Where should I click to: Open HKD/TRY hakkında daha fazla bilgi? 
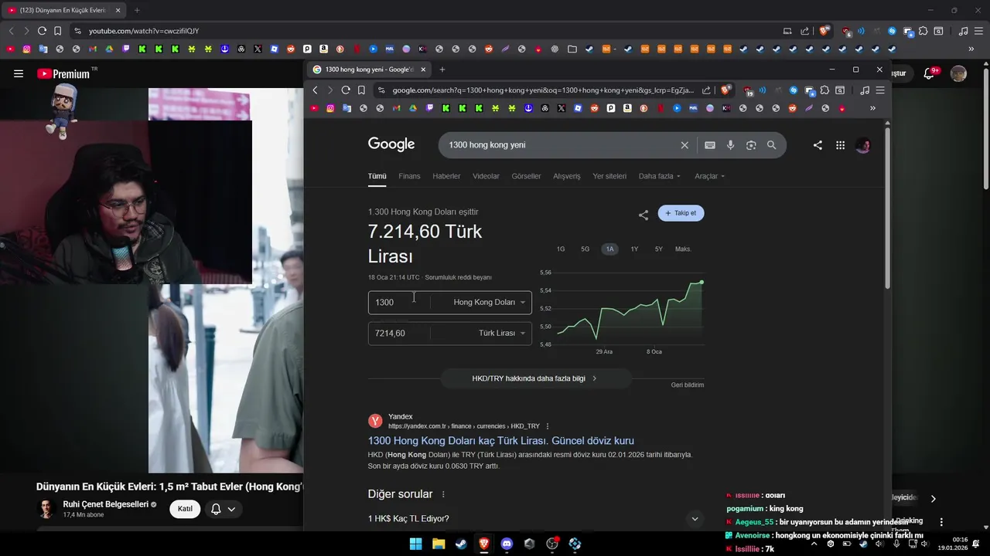[535, 378]
